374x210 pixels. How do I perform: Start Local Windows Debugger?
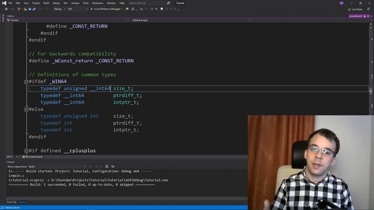coord(105,9)
